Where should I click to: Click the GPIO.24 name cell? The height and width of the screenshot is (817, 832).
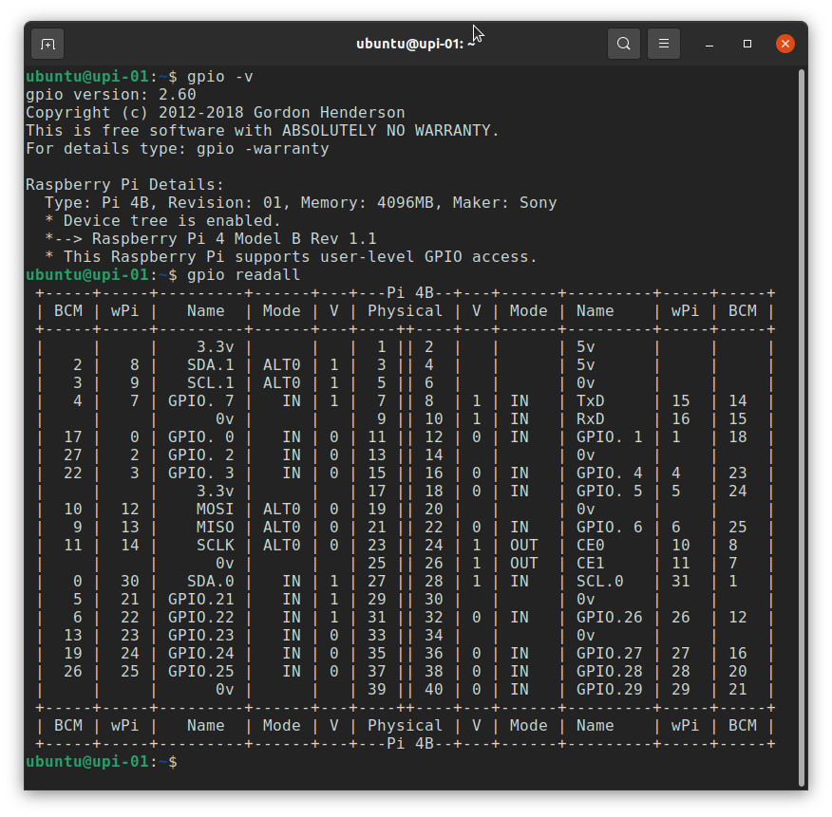200,654
